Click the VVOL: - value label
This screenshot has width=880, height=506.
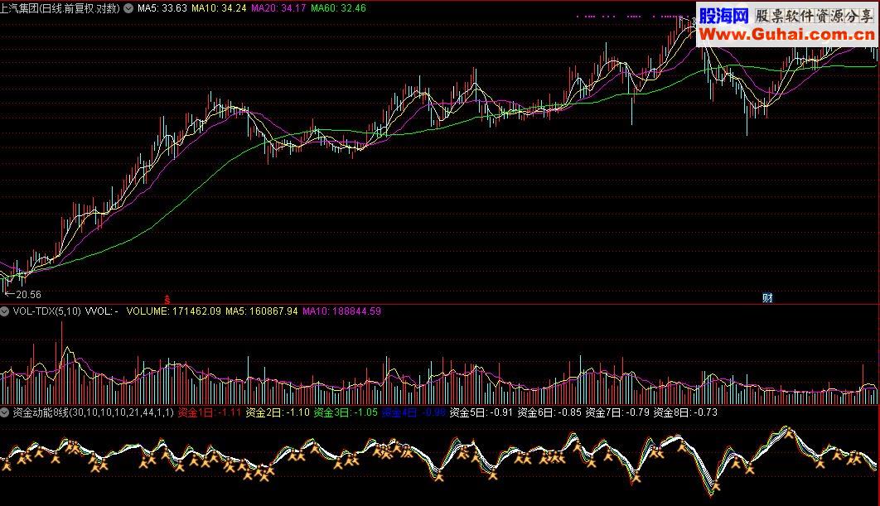tap(102, 311)
